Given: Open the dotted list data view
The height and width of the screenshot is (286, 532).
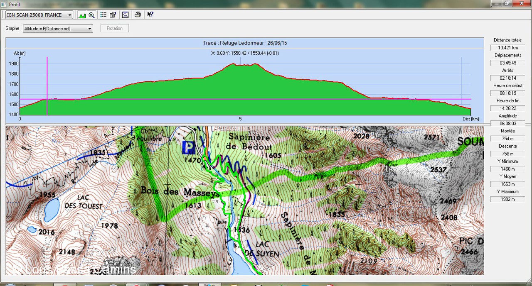Looking at the screenshot, I should (x=103, y=15).
